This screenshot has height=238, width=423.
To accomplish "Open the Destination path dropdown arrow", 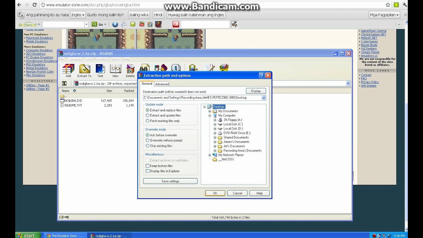I will tap(264, 98).
